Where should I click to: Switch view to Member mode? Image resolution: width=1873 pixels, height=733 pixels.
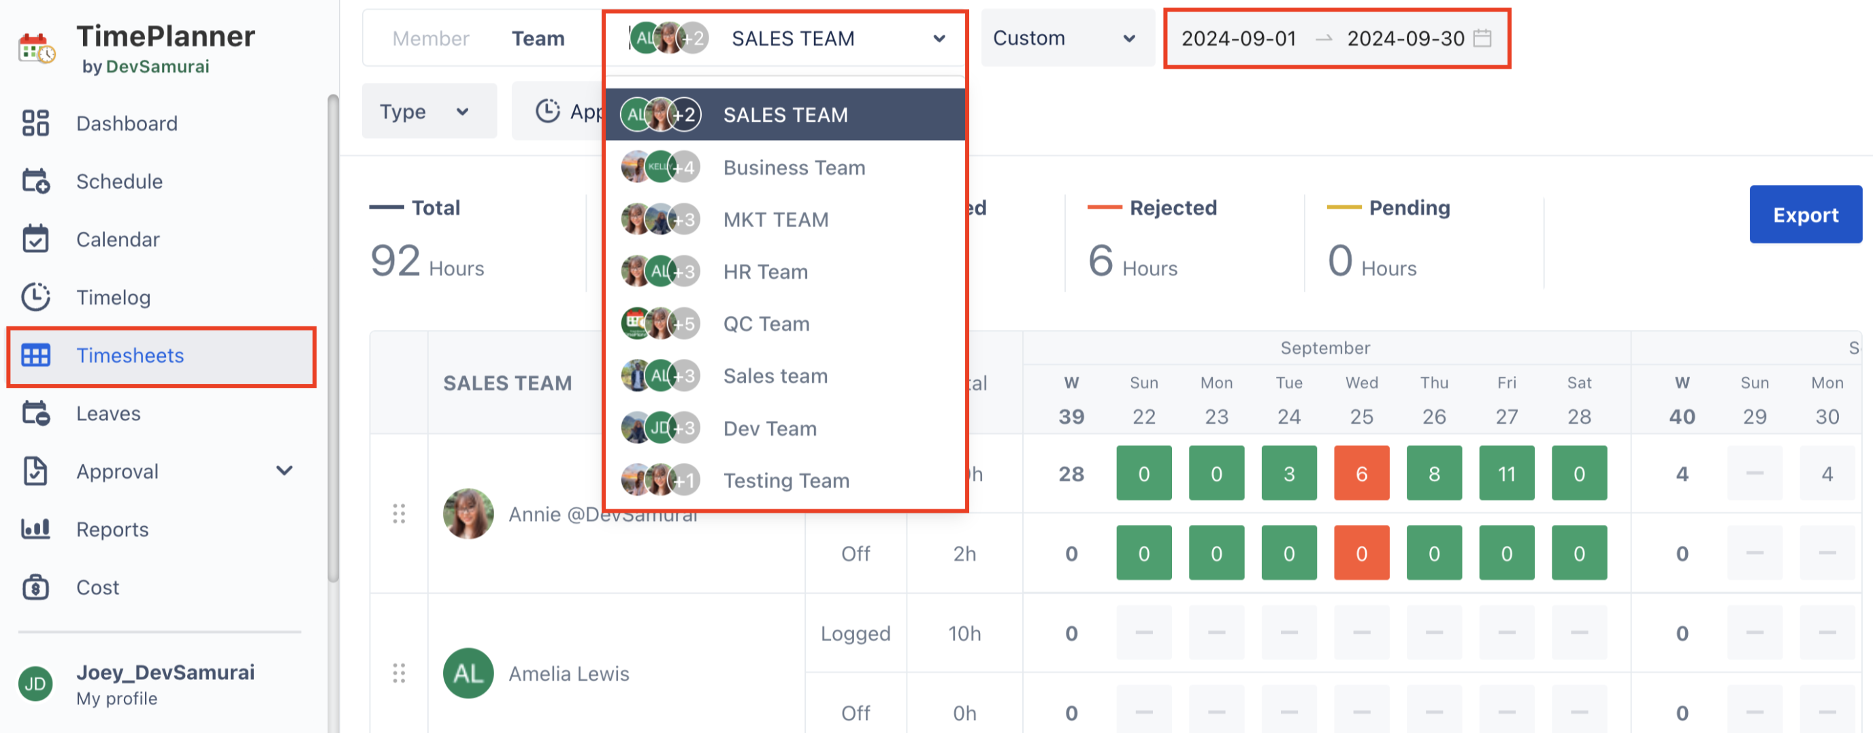tap(430, 39)
